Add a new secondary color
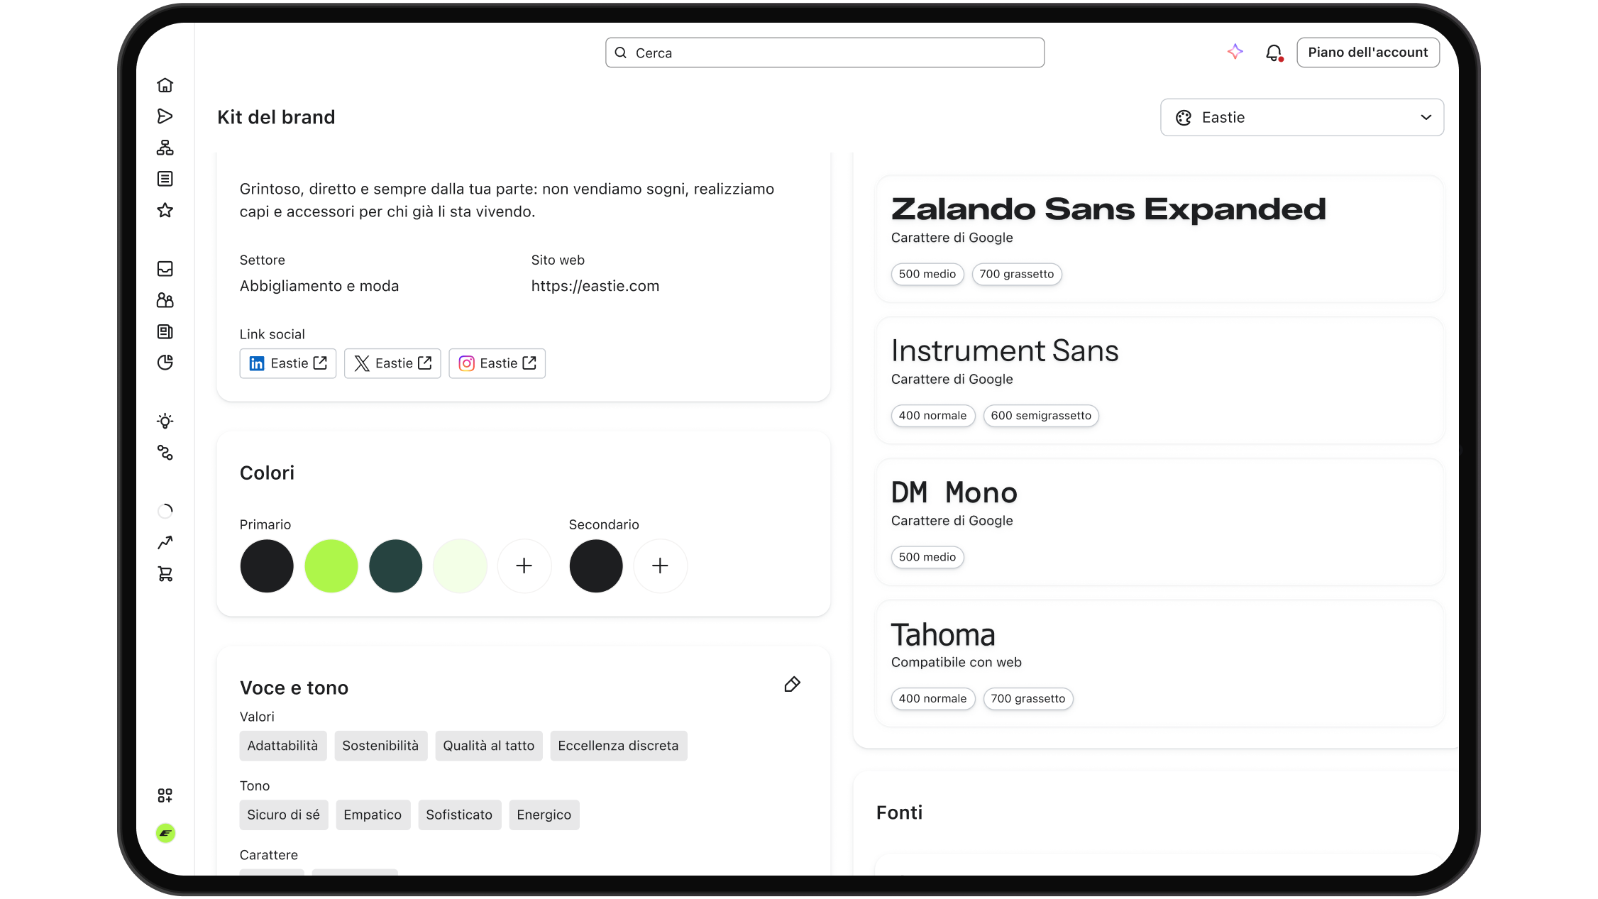The image size is (1598, 899). pyautogui.click(x=661, y=566)
